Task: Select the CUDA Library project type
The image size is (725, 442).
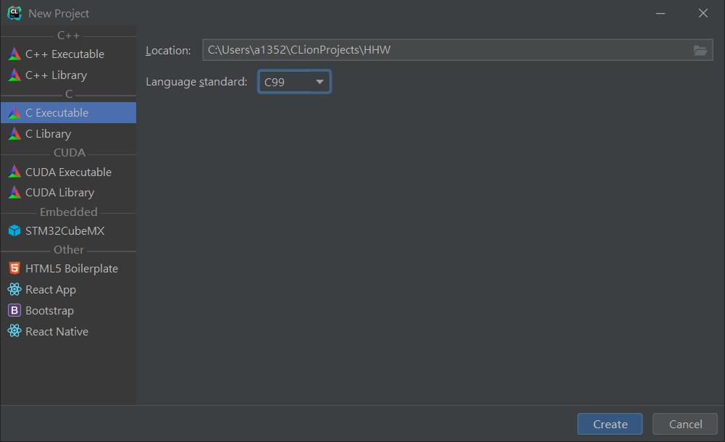Action: [x=68, y=192]
